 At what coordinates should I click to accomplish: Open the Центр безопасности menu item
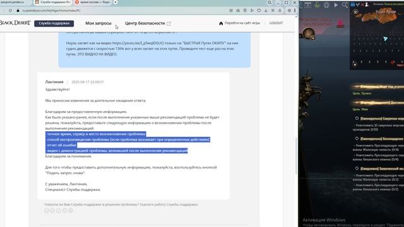145,23
